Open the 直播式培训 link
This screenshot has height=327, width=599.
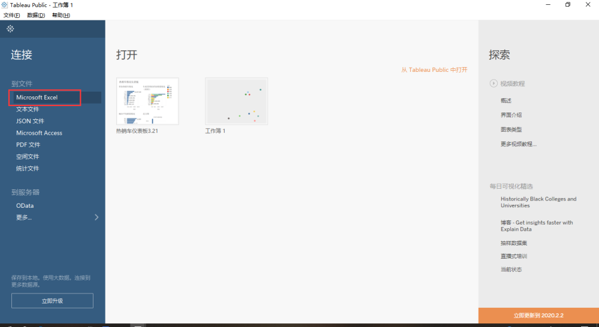(514, 256)
